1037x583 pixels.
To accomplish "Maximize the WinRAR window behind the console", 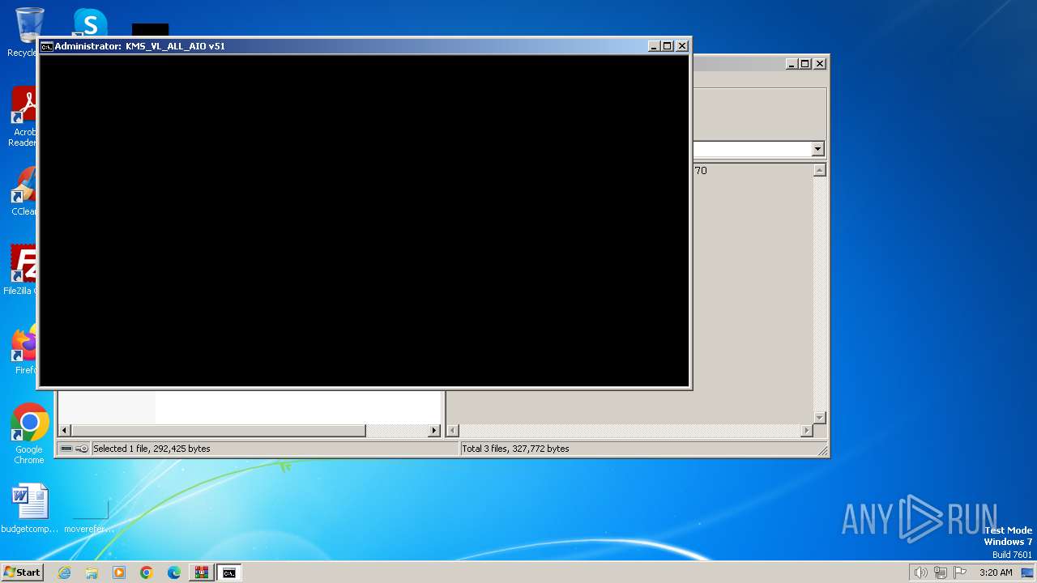I will tap(805, 64).
